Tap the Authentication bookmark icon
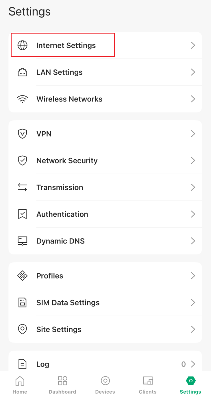Image resolution: width=211 pixels, height=402 pixels. [x=22, y=214]
